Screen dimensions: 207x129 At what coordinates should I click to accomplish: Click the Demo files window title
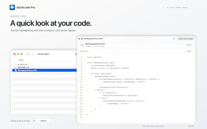click(43, 54)
